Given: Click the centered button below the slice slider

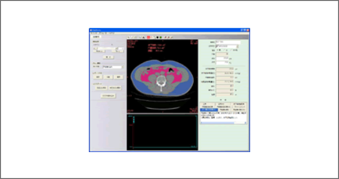Looking at the screenshot, I should click(x=108, y=57).
